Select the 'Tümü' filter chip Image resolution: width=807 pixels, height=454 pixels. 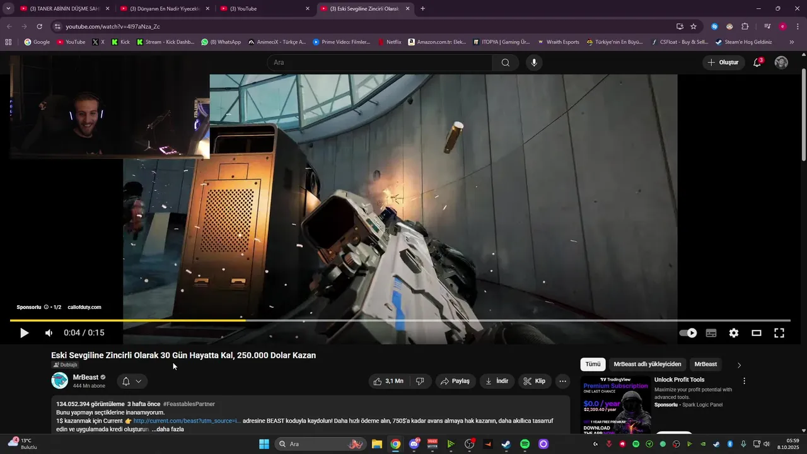pos(593,364)
